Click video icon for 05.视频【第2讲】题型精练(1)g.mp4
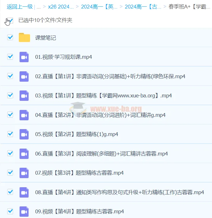Viewport: 212px width, 218px height. pos(24,134)
